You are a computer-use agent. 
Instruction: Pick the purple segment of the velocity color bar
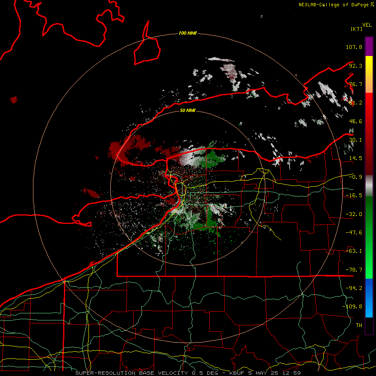[x=369, y=46]
